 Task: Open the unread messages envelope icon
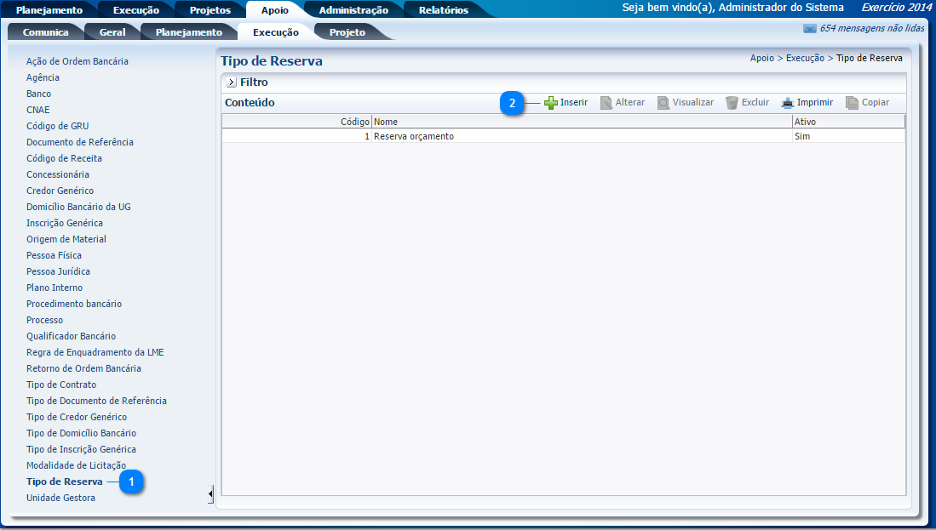[809, 28]
